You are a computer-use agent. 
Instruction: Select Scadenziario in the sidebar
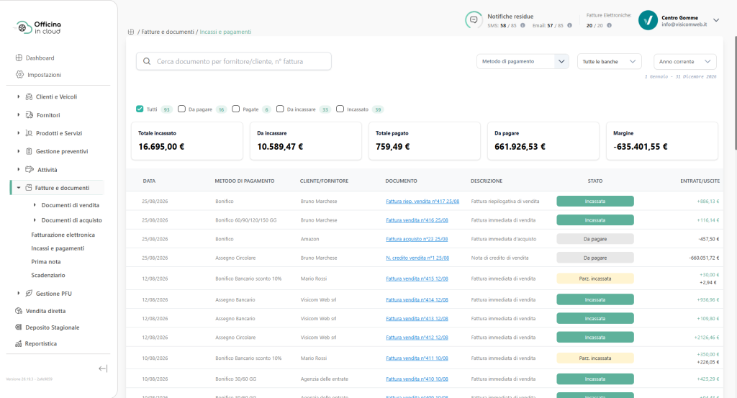click(x=48, y=276)
